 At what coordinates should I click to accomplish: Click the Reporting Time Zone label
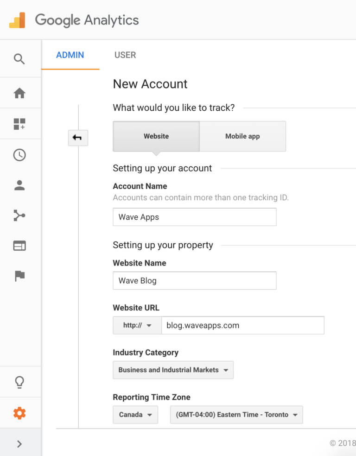[x=152, y=397]
